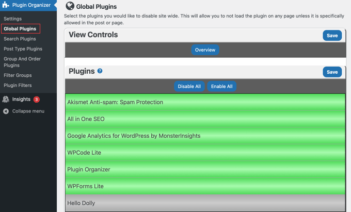Click the Overview button
Screen dimensions: 351x212
tap(205, 50)
